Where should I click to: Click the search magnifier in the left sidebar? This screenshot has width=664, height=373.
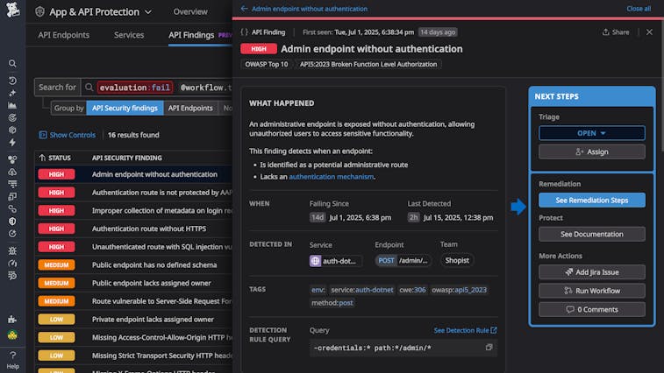[12, 64]
